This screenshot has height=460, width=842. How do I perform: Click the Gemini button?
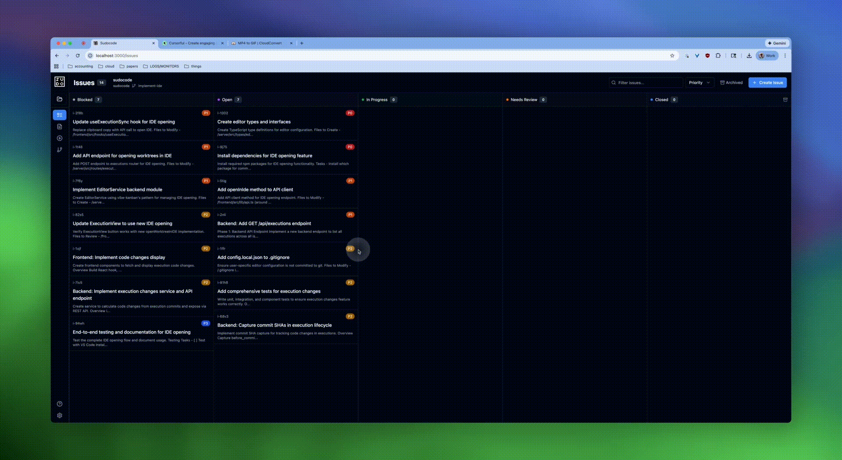pyautogui.click(x=777, y=43)
